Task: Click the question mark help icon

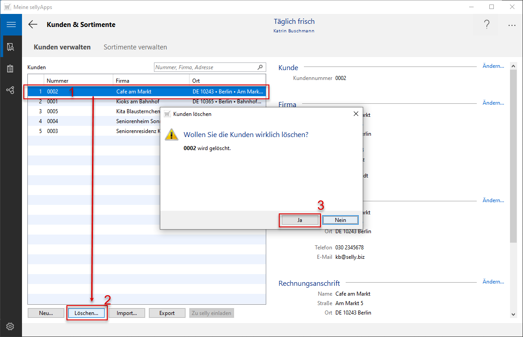Action: pyautogui.click(x=487, y=25)
